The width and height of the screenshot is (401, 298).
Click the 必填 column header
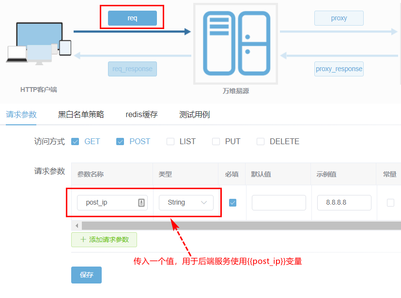coord(231,175)
